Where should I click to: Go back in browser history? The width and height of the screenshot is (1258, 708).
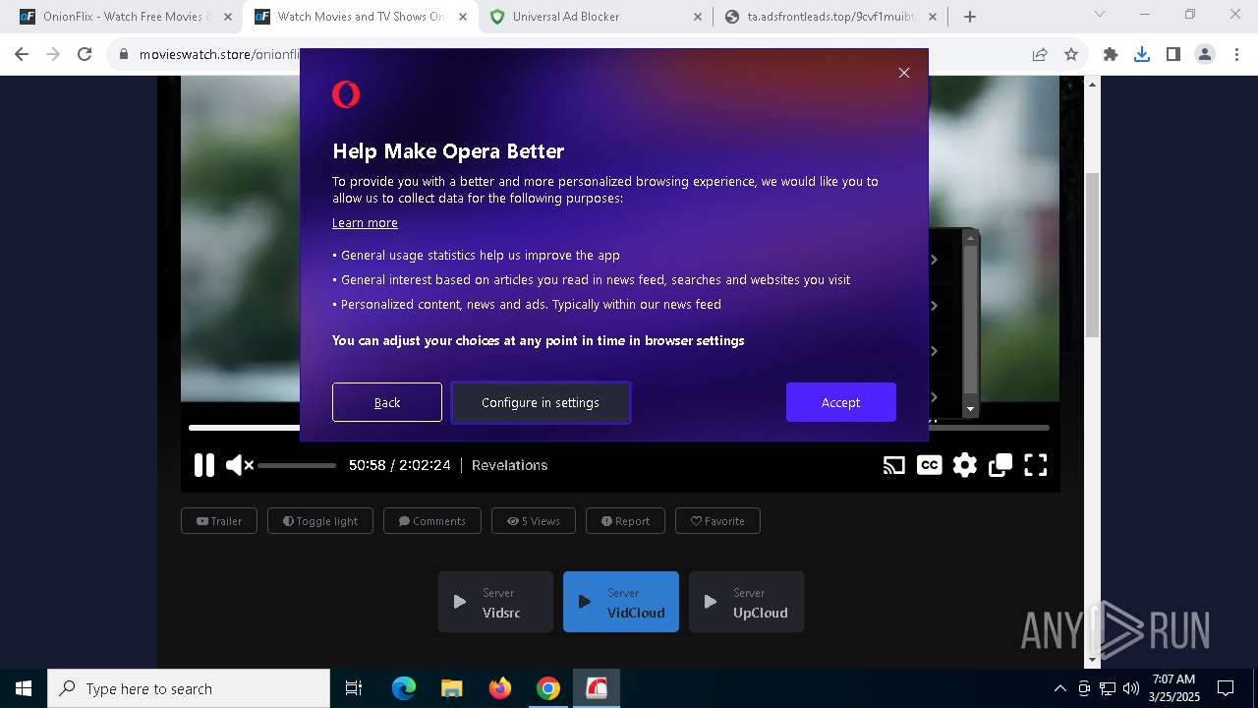pos(22,55)
